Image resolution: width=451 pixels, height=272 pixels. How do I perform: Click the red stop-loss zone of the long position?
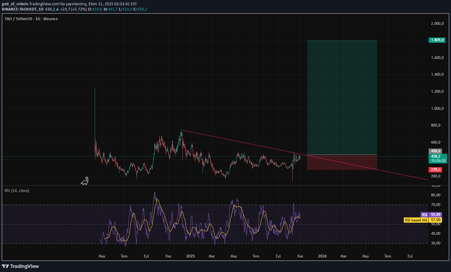(342, 162)
